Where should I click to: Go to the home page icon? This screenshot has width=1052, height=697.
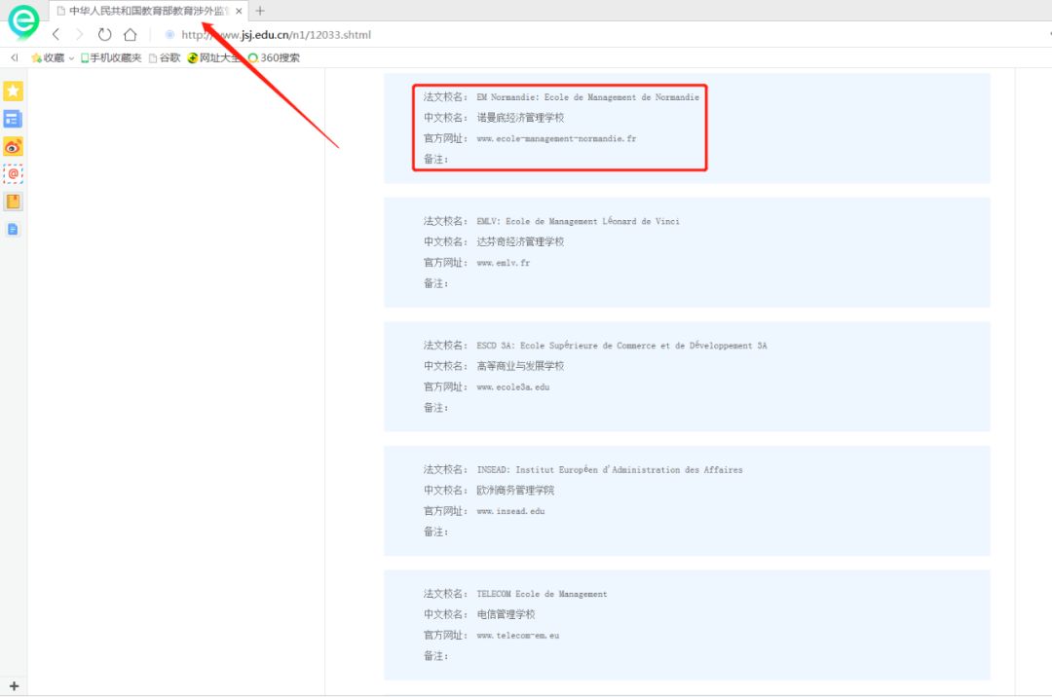tap(131, 34)
